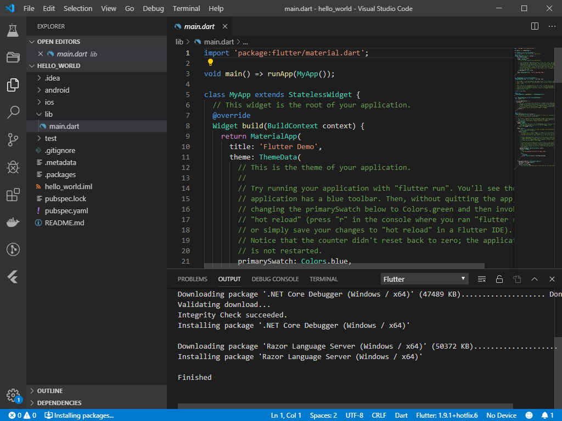Maximize the panel with up chevron

(x=535, y=279)
